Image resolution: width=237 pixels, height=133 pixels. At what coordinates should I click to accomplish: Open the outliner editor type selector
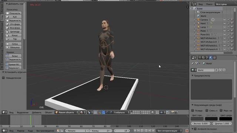coord(193,4)
